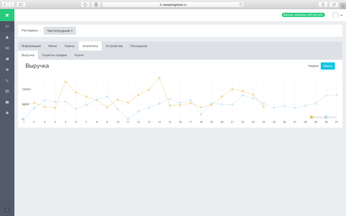This screenshot has width=346, height=216.
Task: Click the February peak point on day 14
Action: [x=159, y=78]
